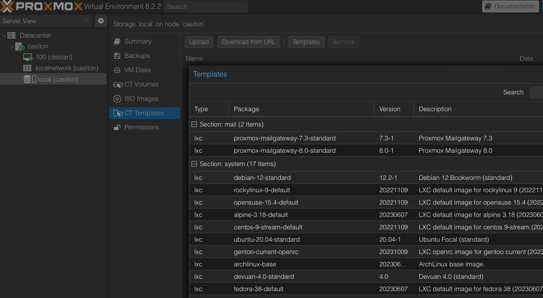
Task: Select VM 100 (debian) in tree
Action: (x=53, y=57)
